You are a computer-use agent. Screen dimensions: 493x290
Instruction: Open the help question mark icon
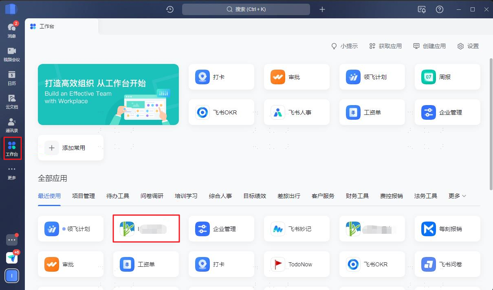(x=440, y=9)
